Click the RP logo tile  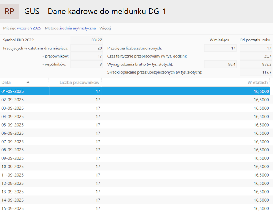pos(9,12)
